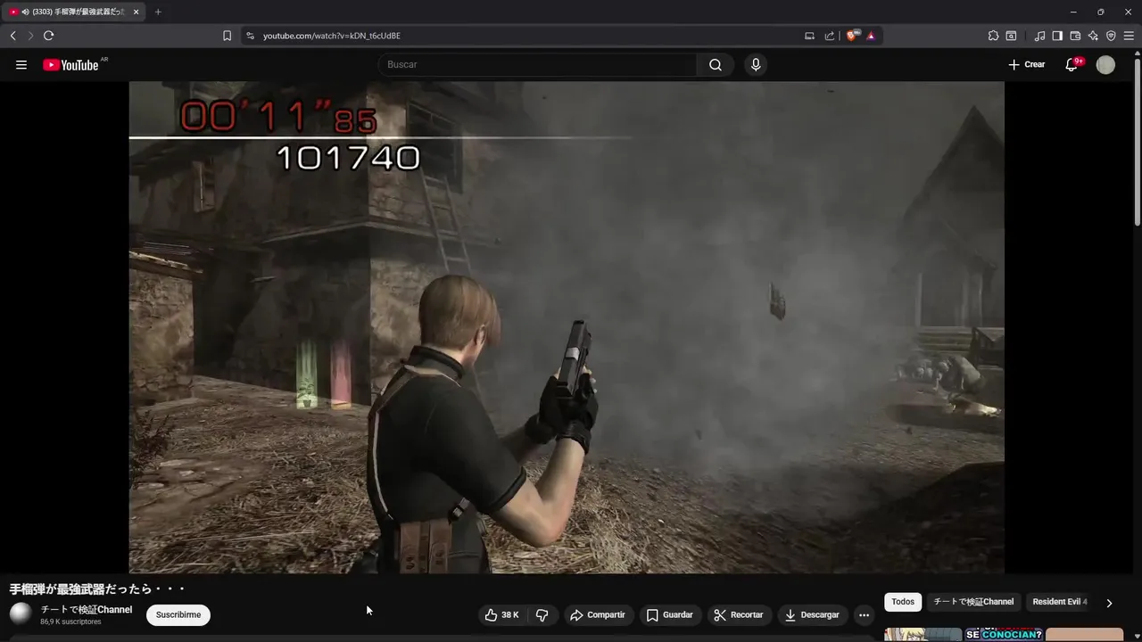Go back with the browser back arrow
Image resolution: width=1142 pixels, height=642 pixels.
coord(12,36)
